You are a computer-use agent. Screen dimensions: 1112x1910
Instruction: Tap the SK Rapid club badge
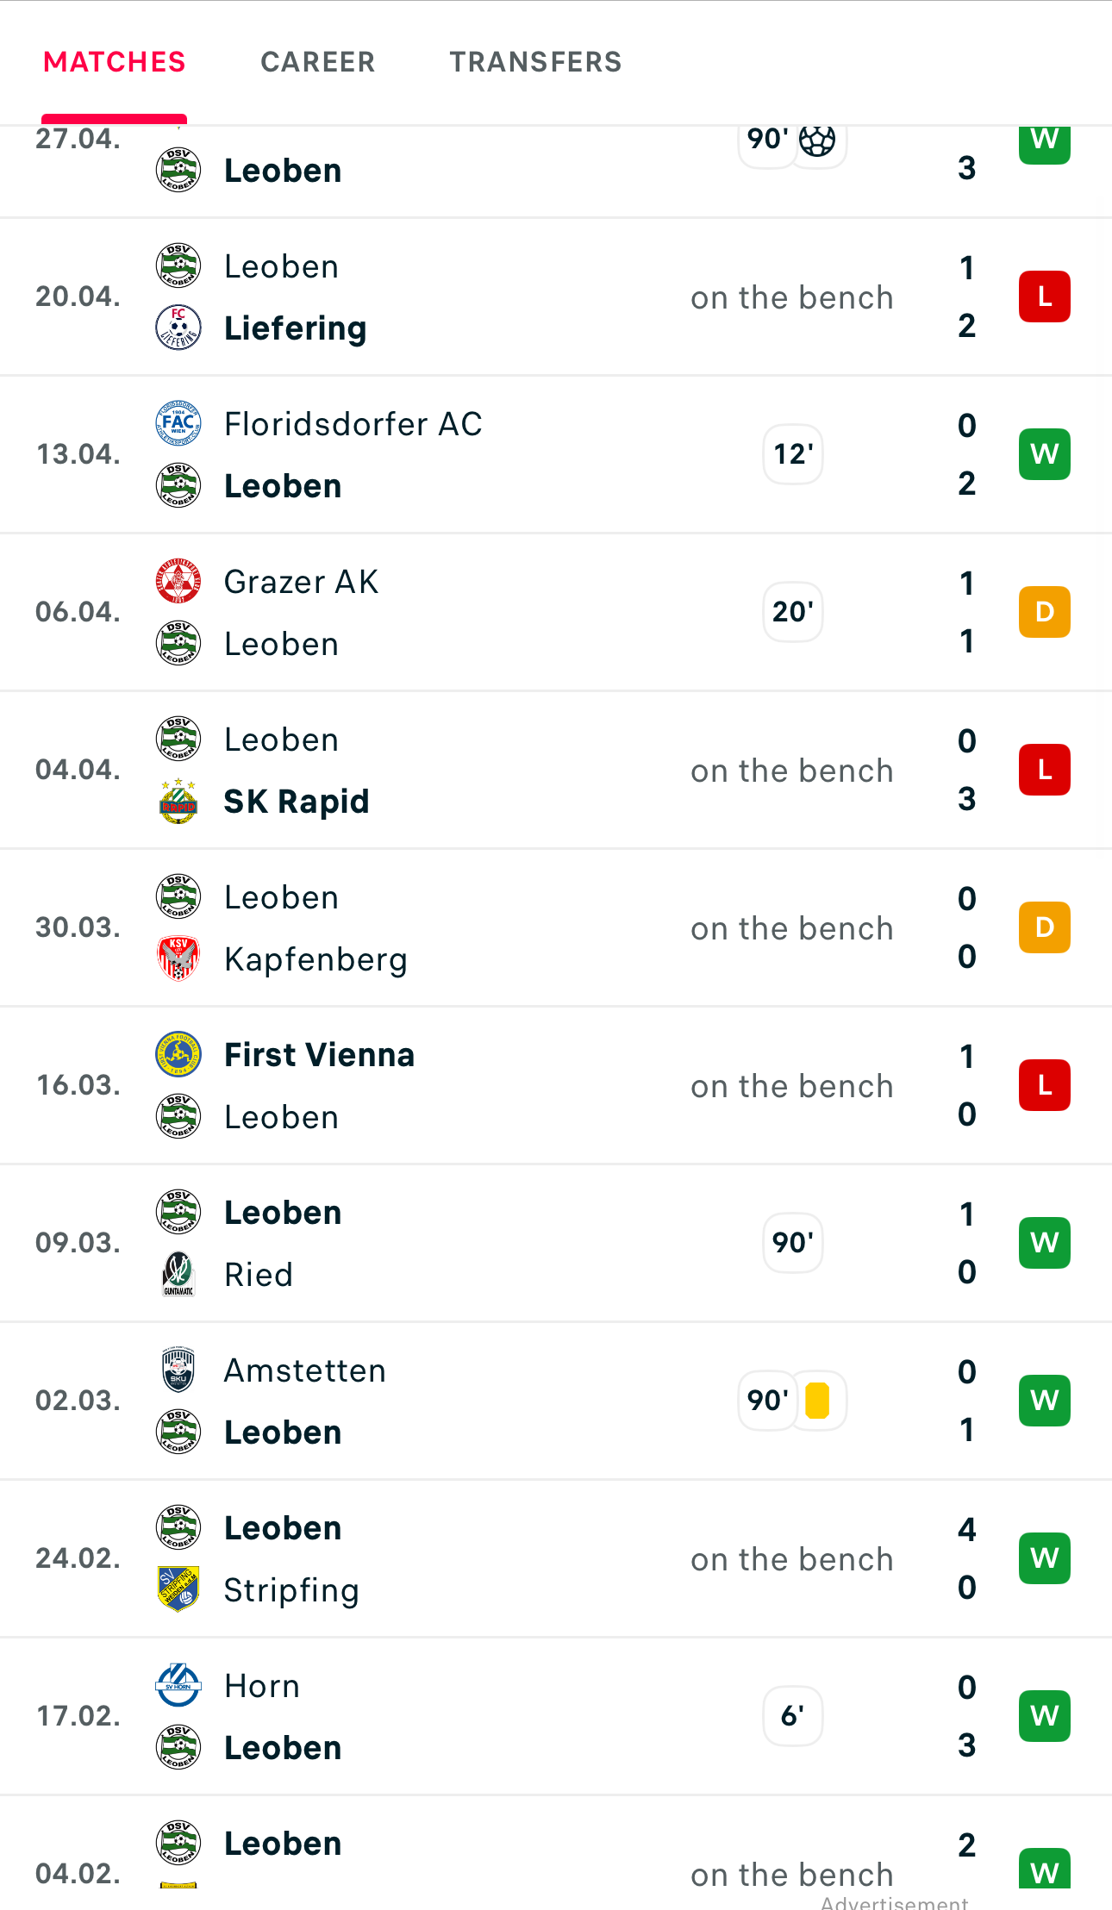click(178, 801)
